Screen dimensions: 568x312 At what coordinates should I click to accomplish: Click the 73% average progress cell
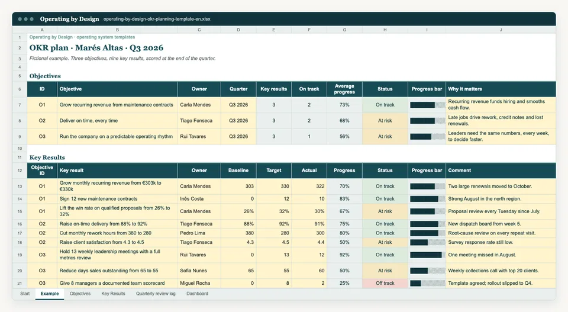344,105
